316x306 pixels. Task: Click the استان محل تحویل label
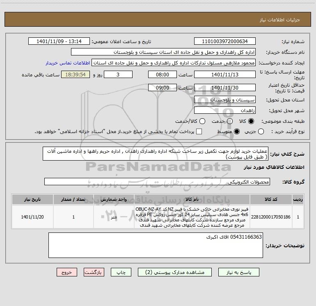(285, 100)
